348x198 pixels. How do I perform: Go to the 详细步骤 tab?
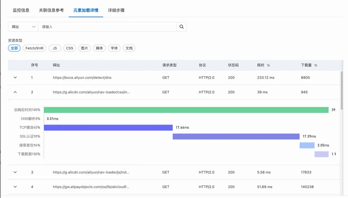click(116, 10)
